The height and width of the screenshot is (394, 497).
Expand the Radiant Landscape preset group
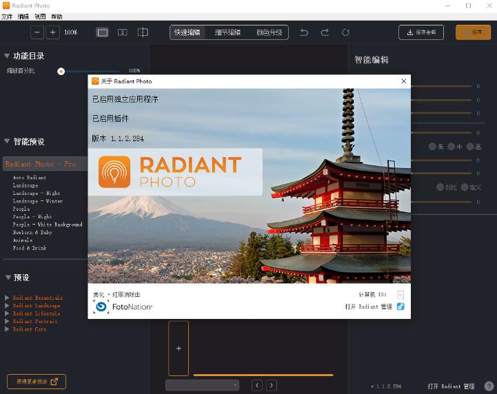tap(7, 306)
